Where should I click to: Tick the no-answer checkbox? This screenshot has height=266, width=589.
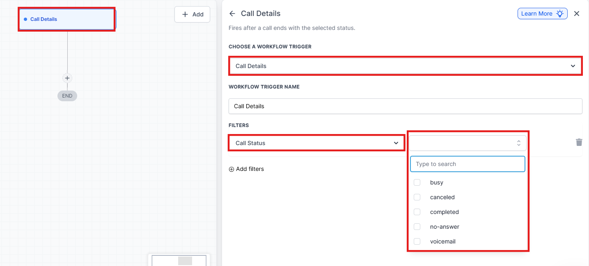pyautogui.click(x=417, y=227)
